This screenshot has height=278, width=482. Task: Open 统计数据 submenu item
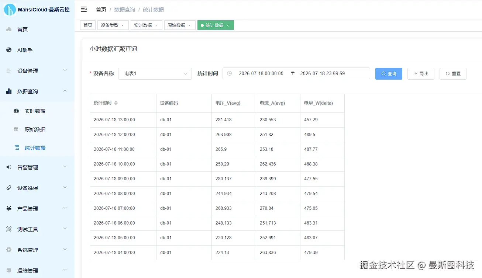coord(37,148)
